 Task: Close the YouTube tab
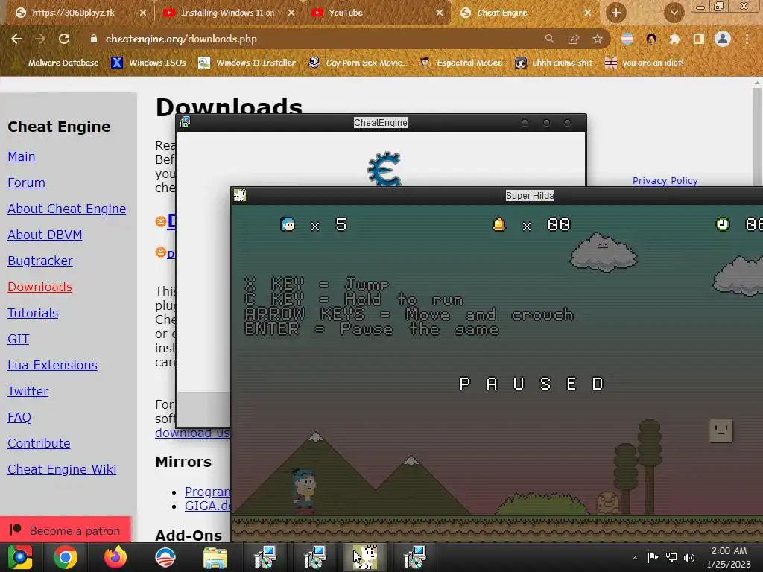coord(440,13)
